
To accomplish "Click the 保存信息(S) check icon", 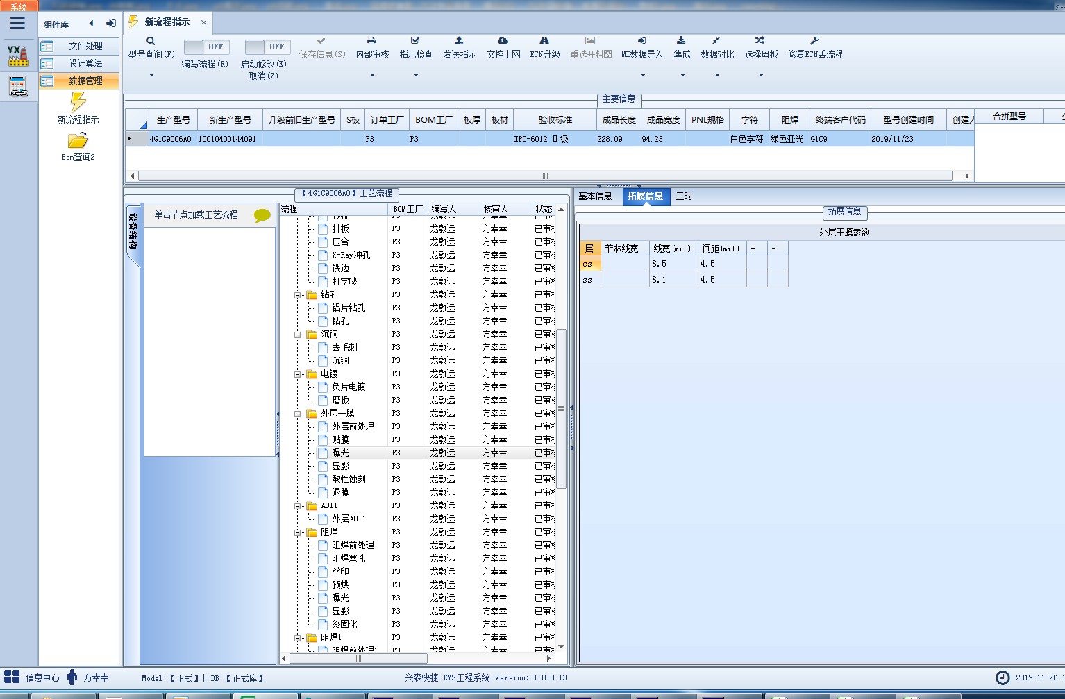I will (x=321, y=41).
